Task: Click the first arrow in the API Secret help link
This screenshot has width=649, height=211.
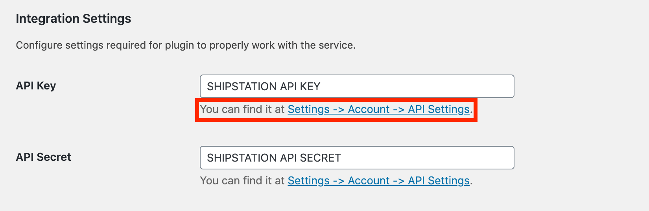Action: pos(339,181)
